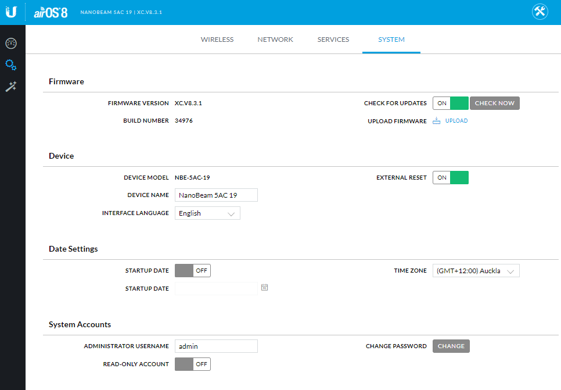The width and height of the screenshot is (561, 390).
Task: Open the magic wand wizard icon in sidebar
Action: tap(10, 86)
